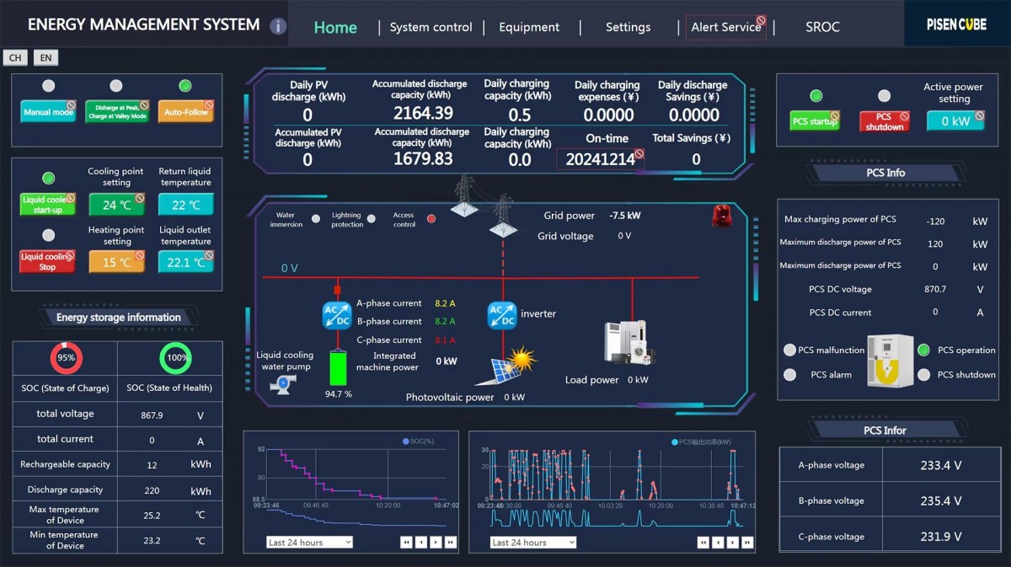Switch to Discharge at Peak, Charge at Valley mode

point(116,112)
